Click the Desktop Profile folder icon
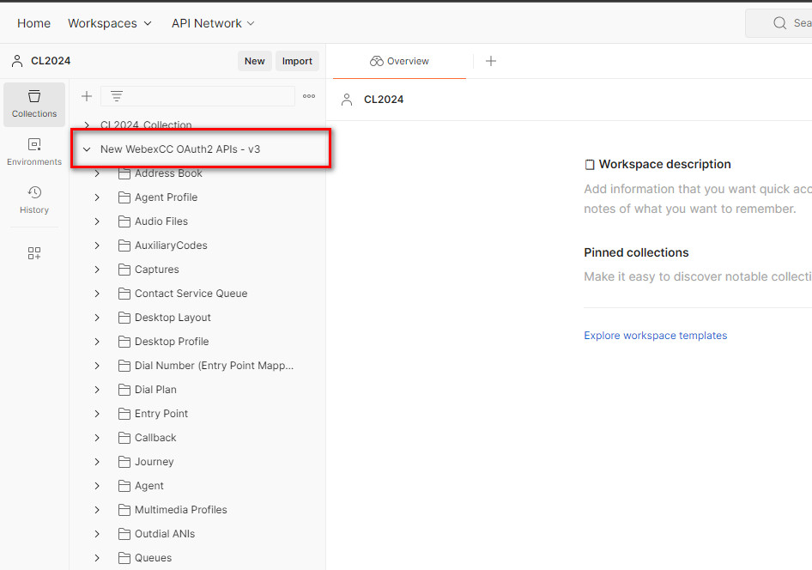 tap(124, 342)
